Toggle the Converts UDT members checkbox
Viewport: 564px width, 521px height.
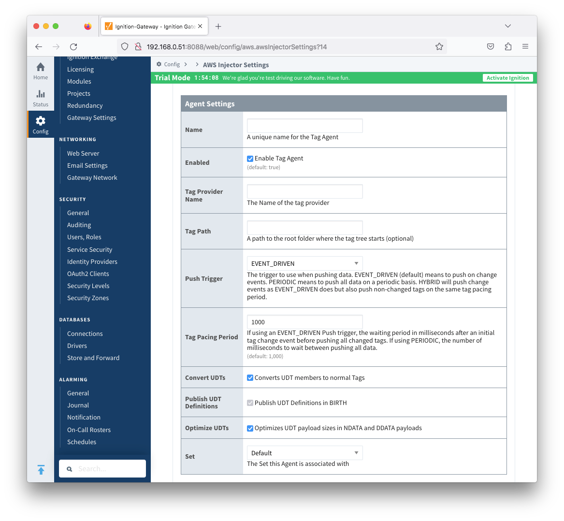pos(250,378)
